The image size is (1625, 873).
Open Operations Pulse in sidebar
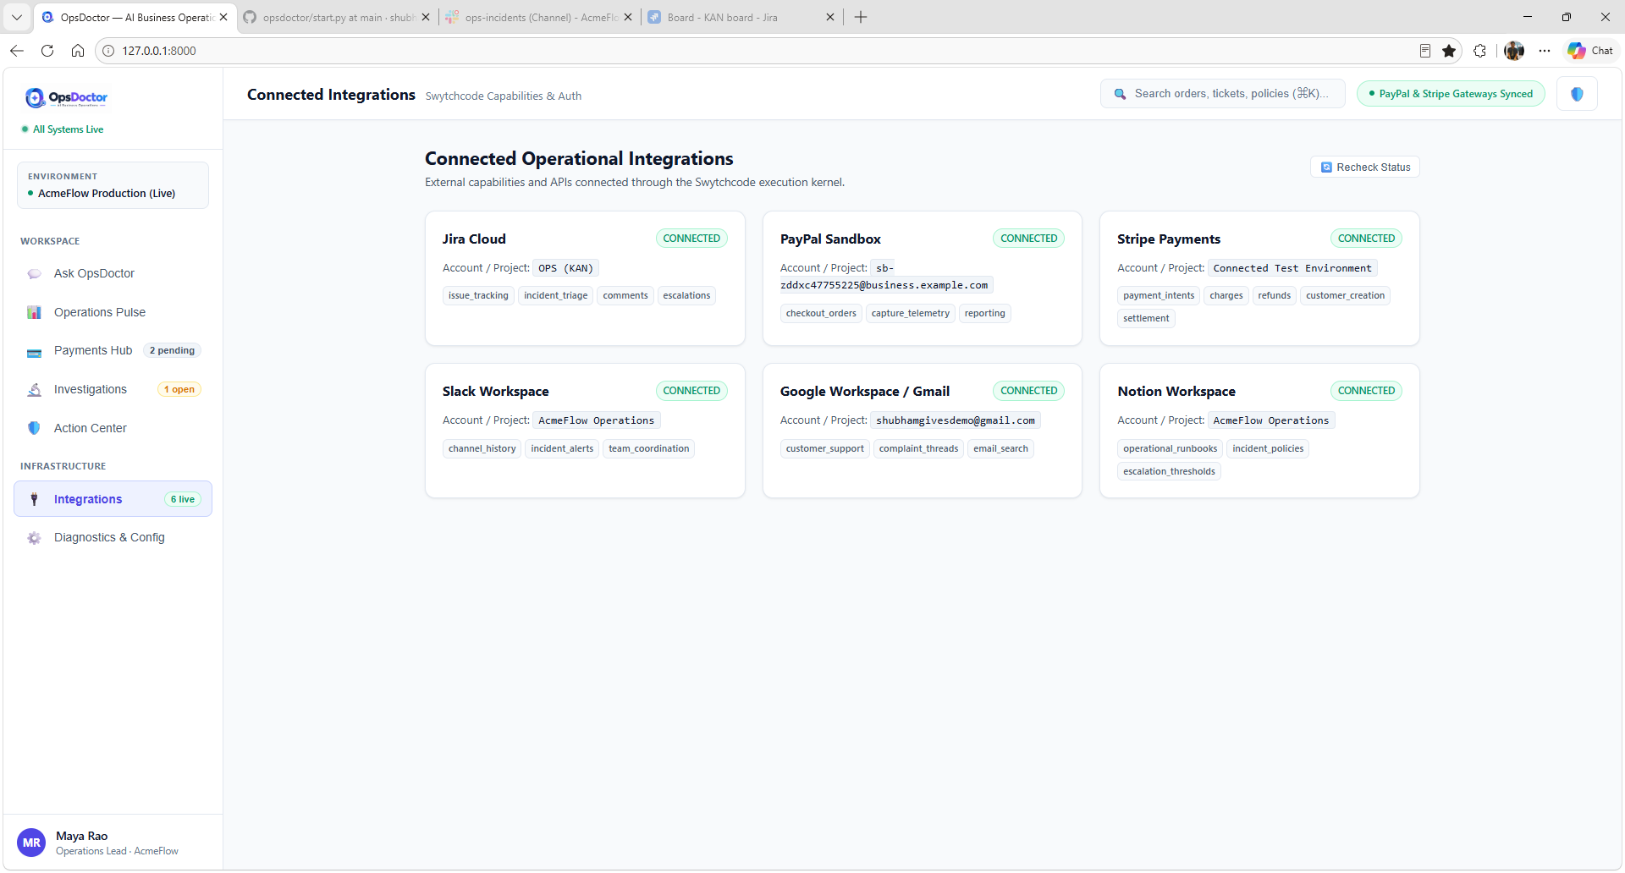pos(113,313)
